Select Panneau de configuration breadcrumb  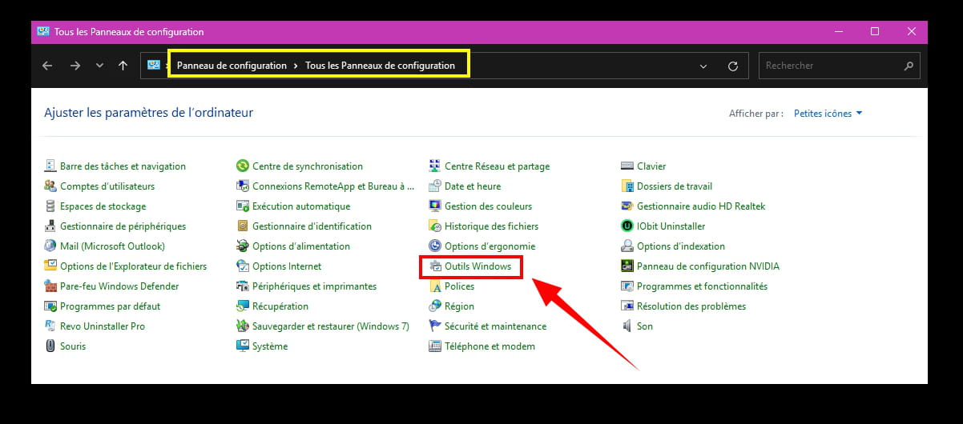[x=232, y=66]
